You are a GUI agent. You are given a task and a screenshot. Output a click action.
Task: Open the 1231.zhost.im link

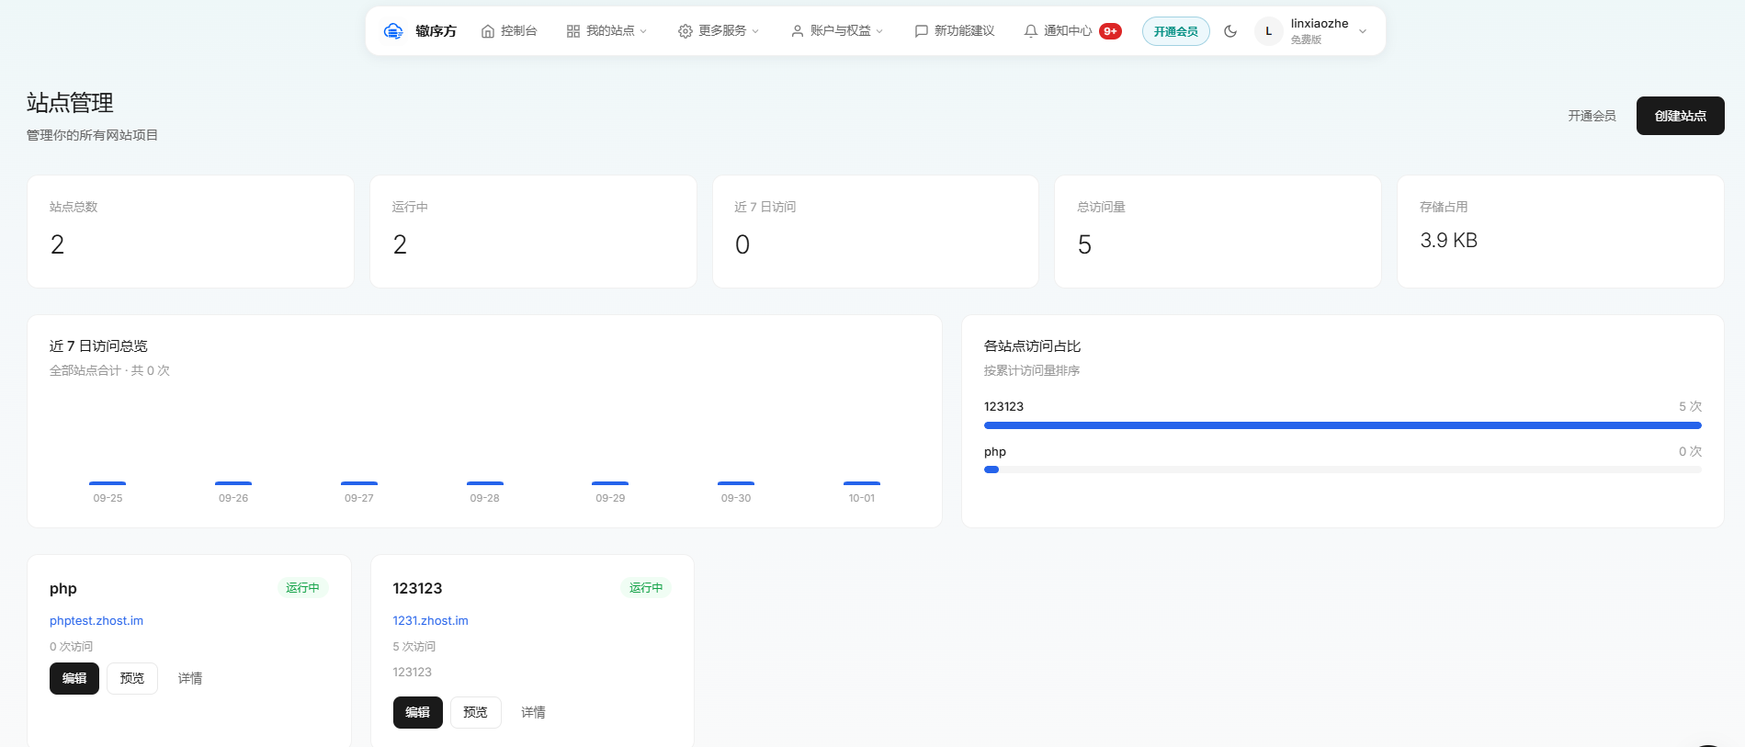pyautogui.click(x=431, y=621)
